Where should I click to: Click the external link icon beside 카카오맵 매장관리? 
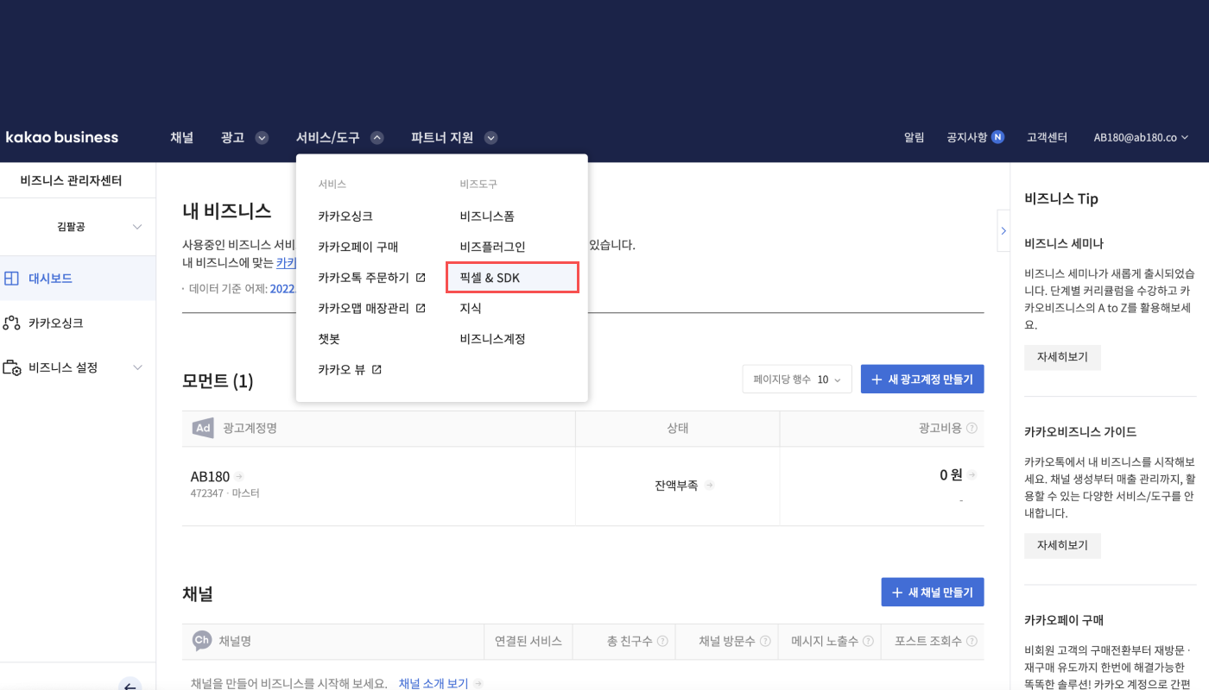pos(421,308)
